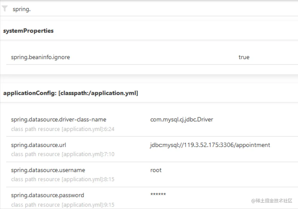Click the 'true' value of spring.beaninfo.ignore
The height and width of the screenshot is (209, 298).
click(x=244, y=57)
